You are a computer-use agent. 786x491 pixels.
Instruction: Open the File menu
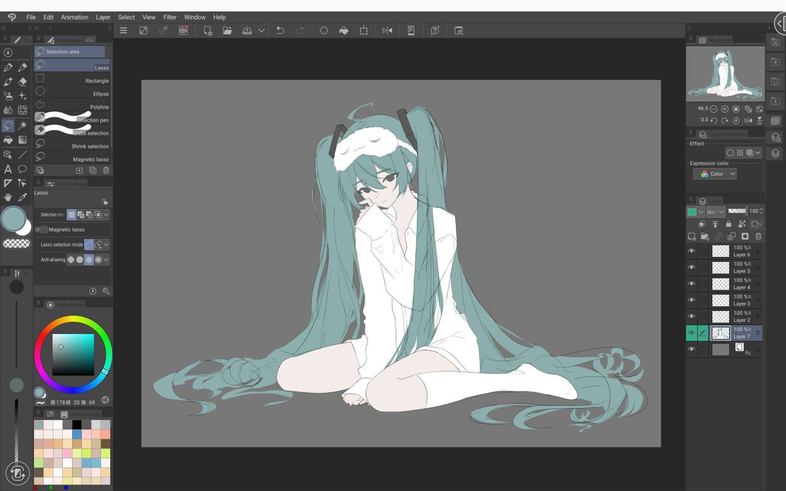(31, 17)
